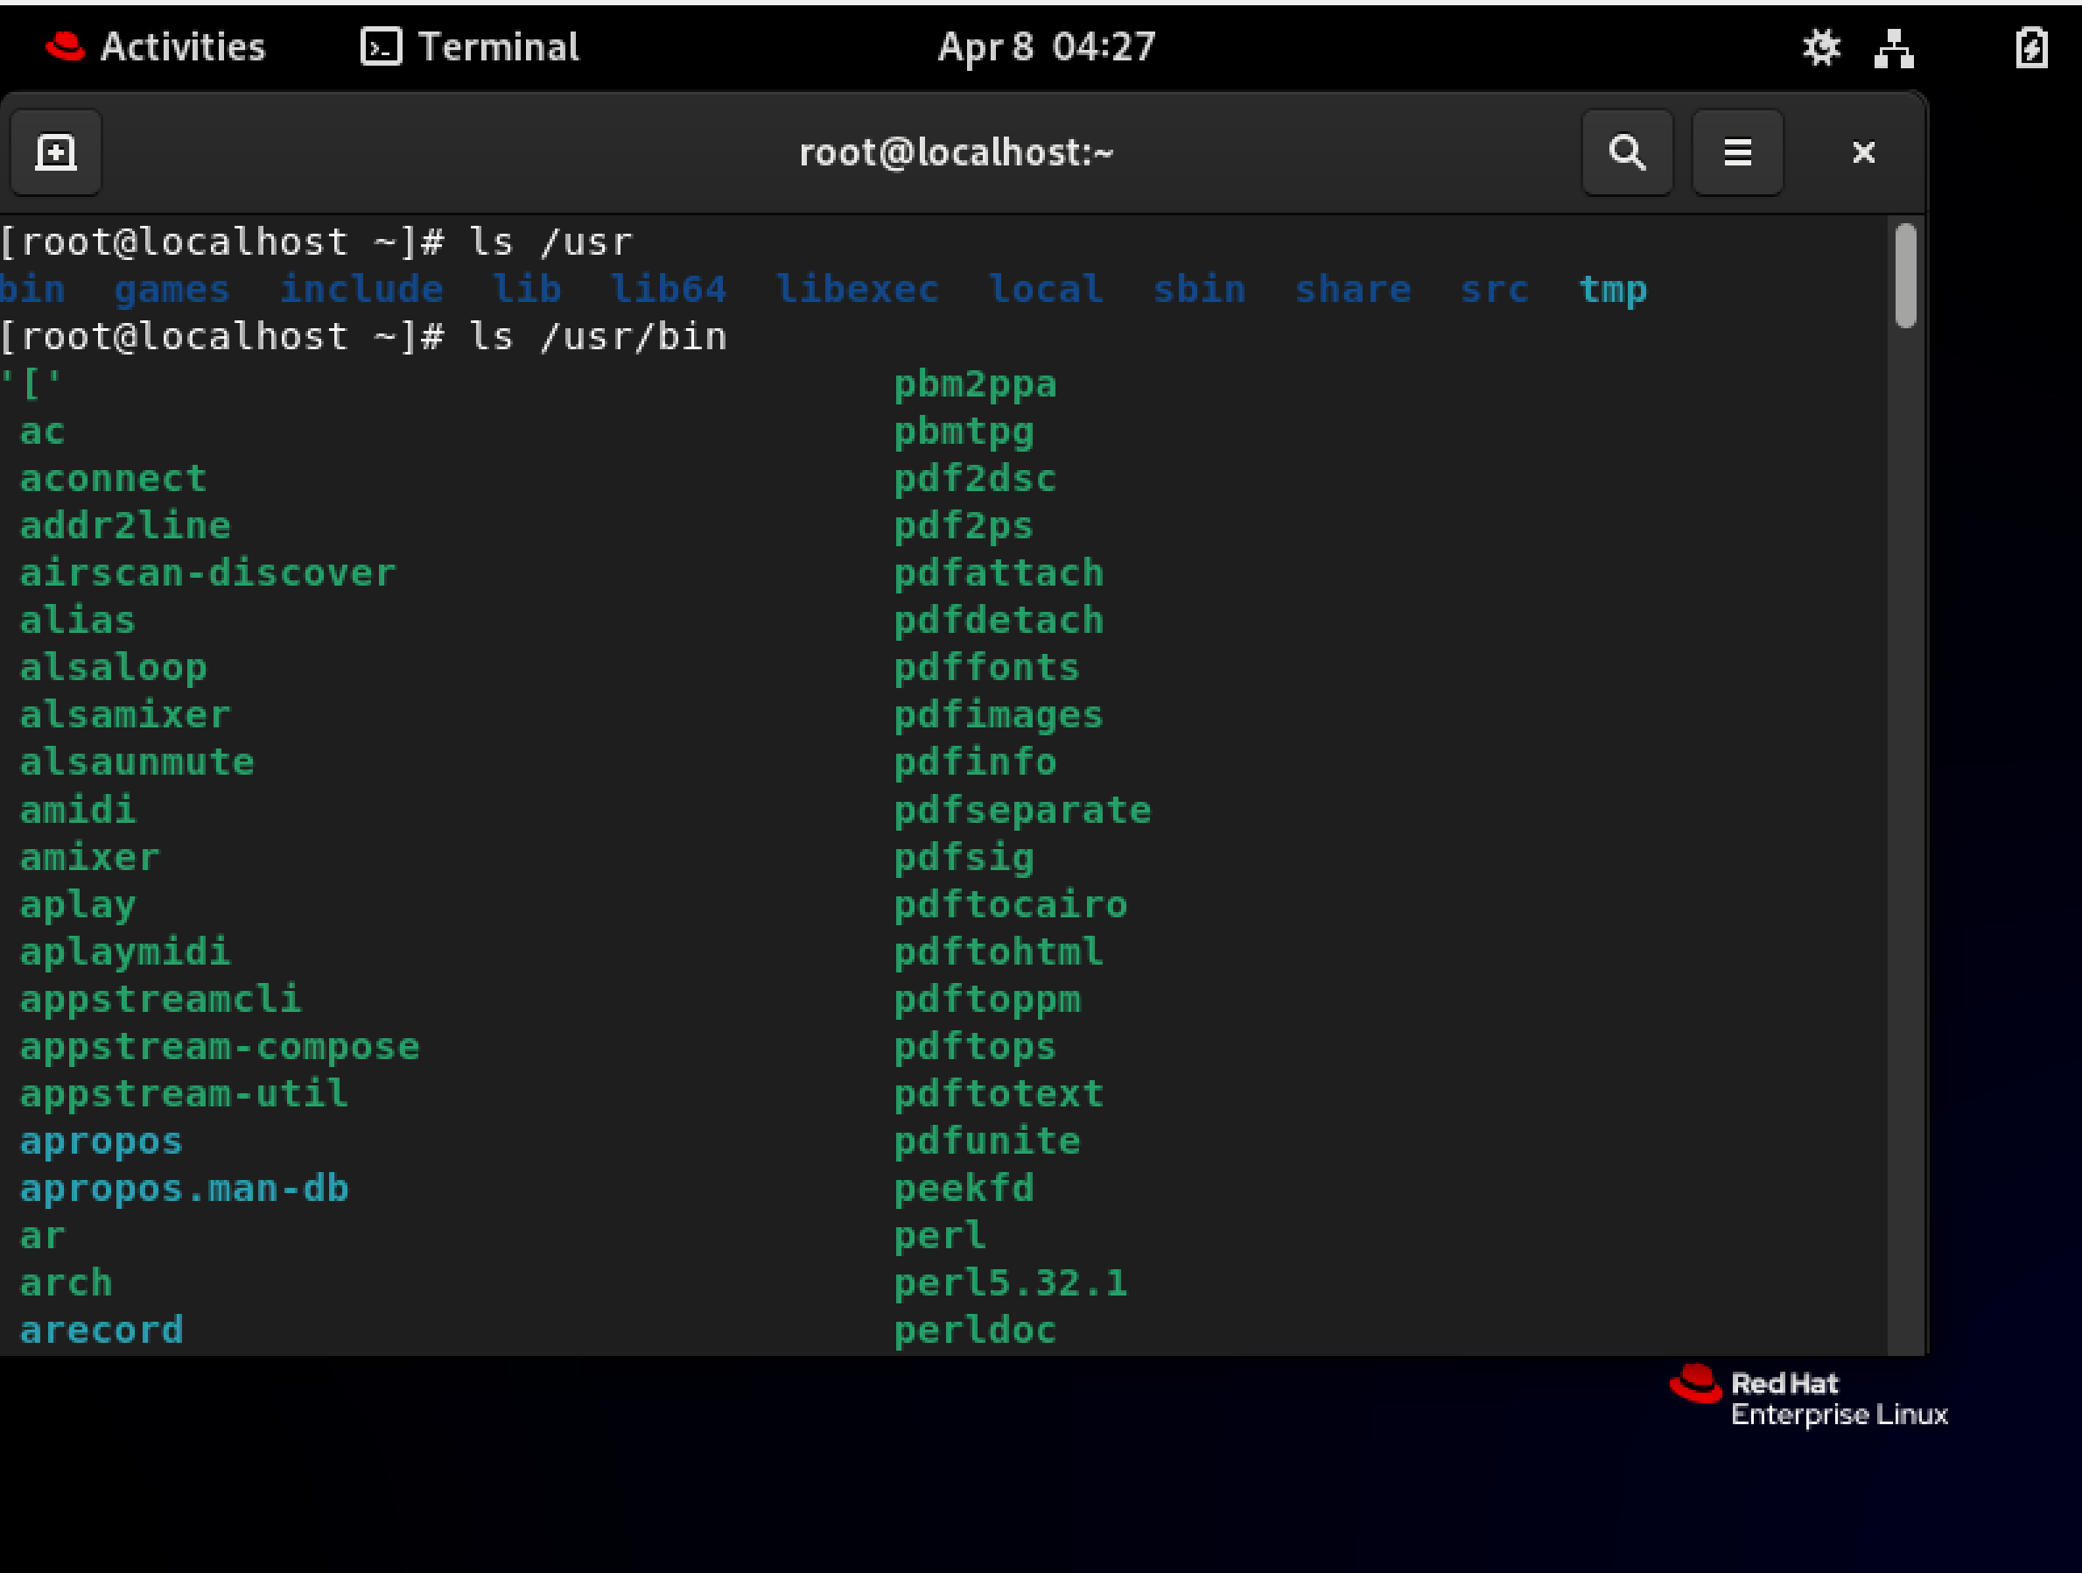The image size is (2082, 1573).
Task: Click the 'src' directory name
Action: coord(1494,290)
